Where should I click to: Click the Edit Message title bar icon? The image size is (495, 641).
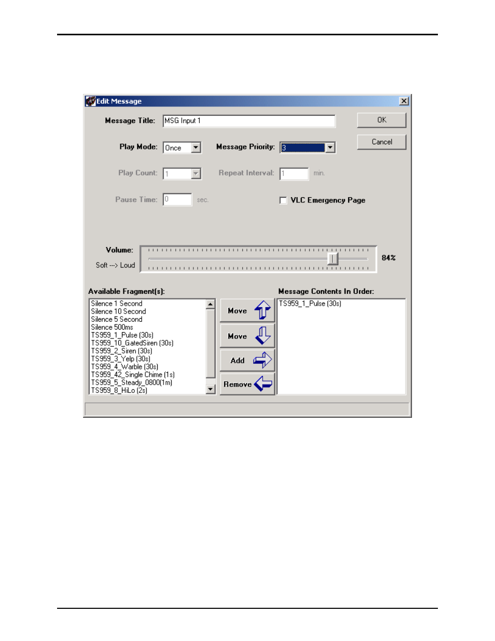pyautogui.click(x=90, y=101)
